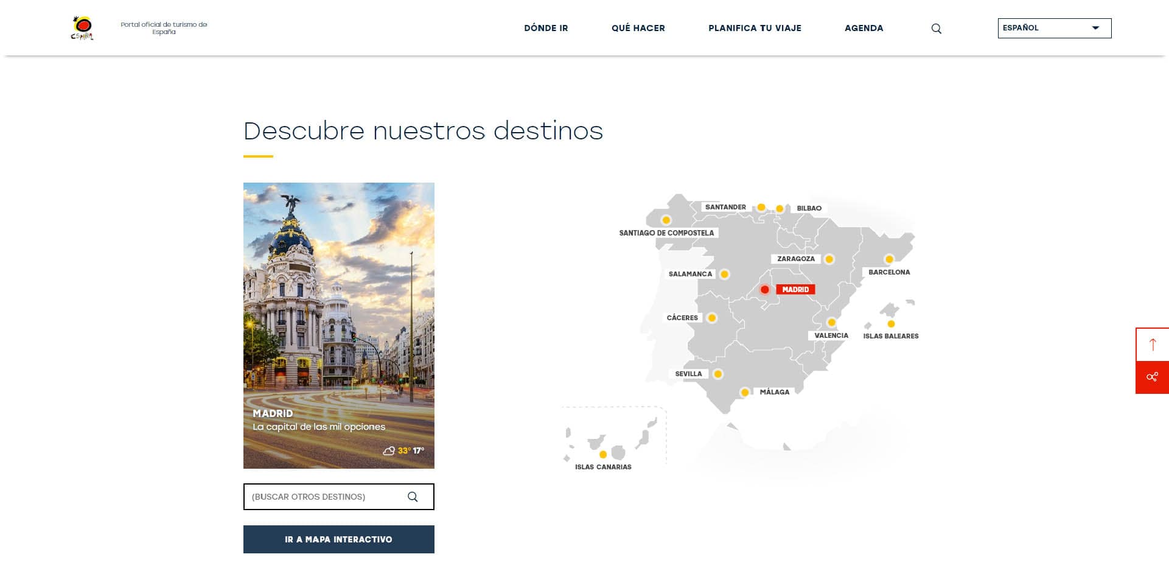This screenshot has width=1169, height=585.
Task: Select AGENDA in the navigation bar
Action: [x=864, y=28]
